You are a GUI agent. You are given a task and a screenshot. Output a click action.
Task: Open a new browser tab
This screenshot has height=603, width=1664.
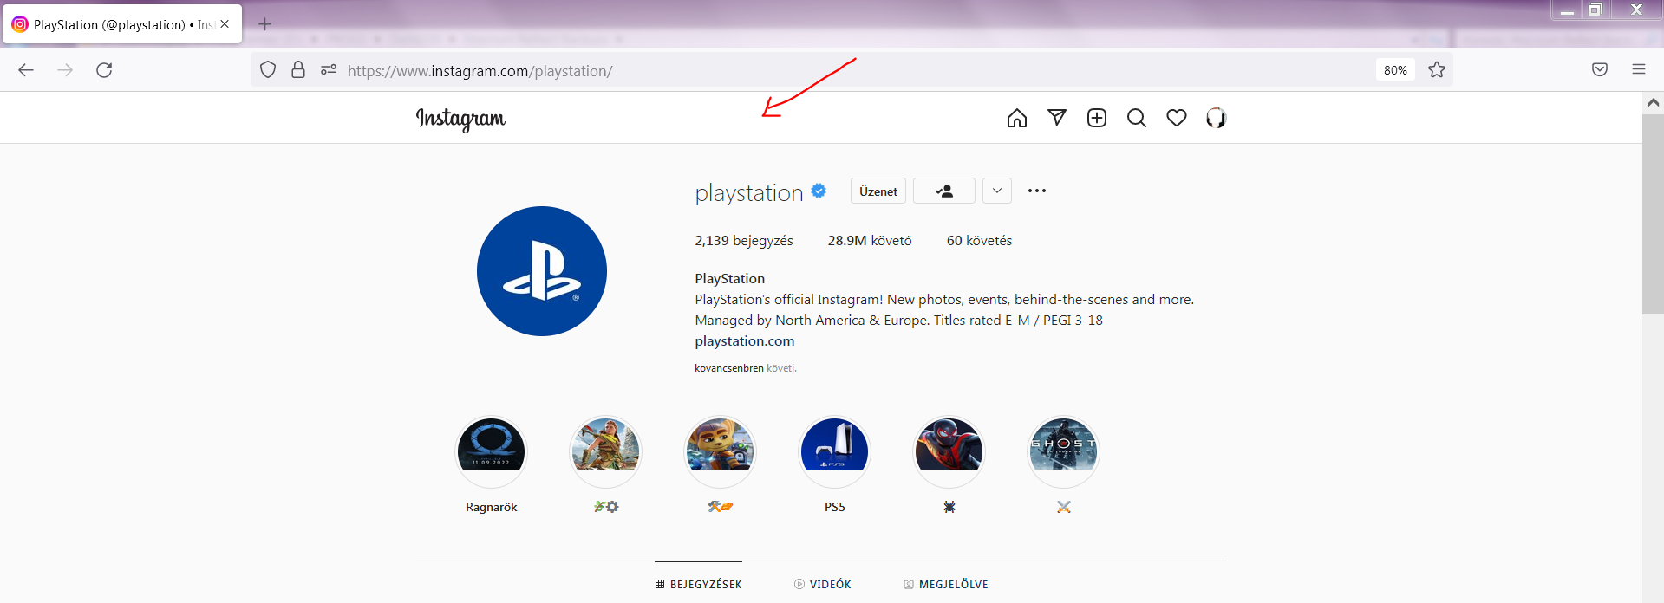pos(265,24)
